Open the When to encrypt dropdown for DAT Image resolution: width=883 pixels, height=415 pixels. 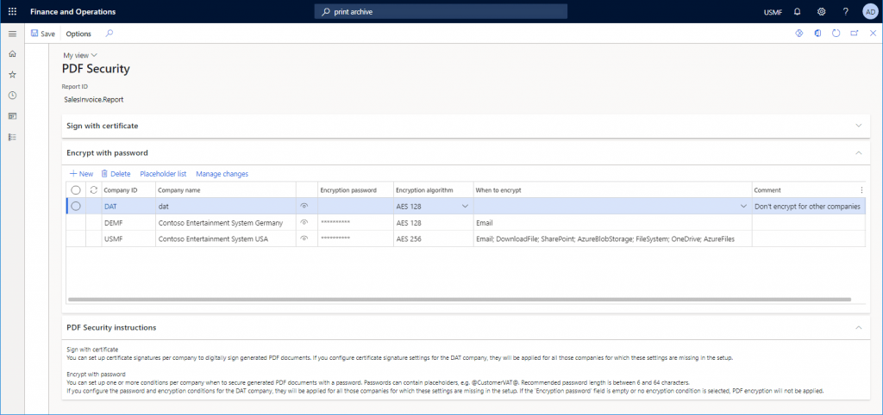(x=744, y=207)
